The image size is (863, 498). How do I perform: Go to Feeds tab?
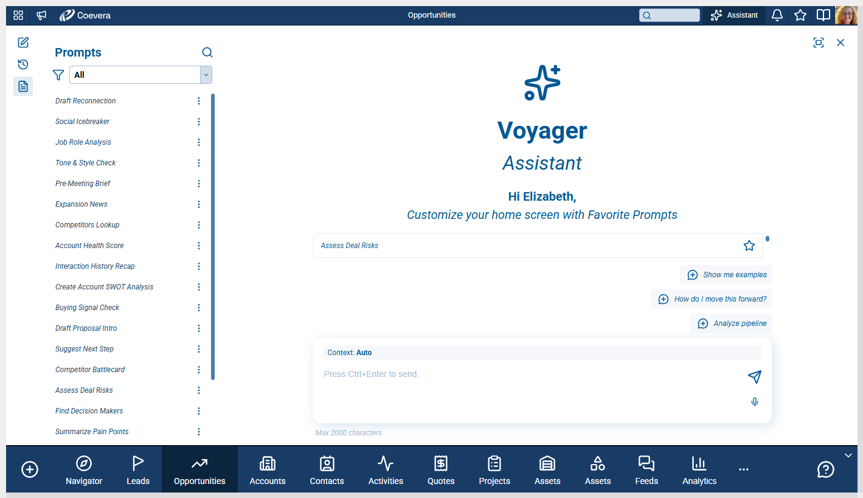646,470
